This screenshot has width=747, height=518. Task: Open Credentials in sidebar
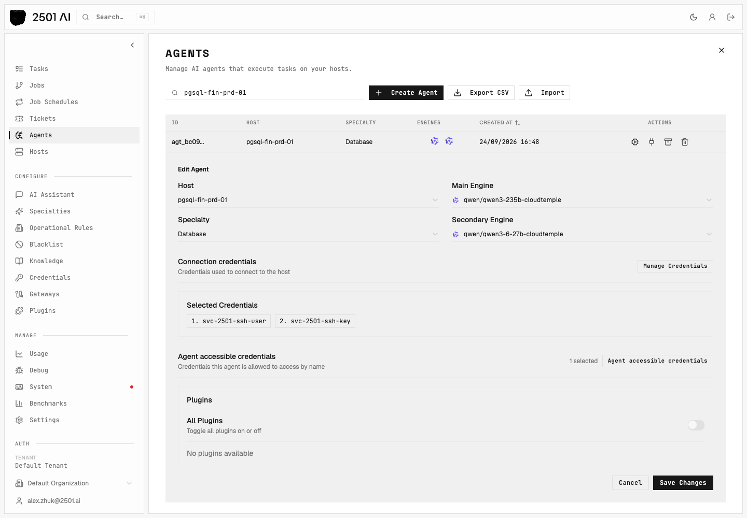coord(74,278)
